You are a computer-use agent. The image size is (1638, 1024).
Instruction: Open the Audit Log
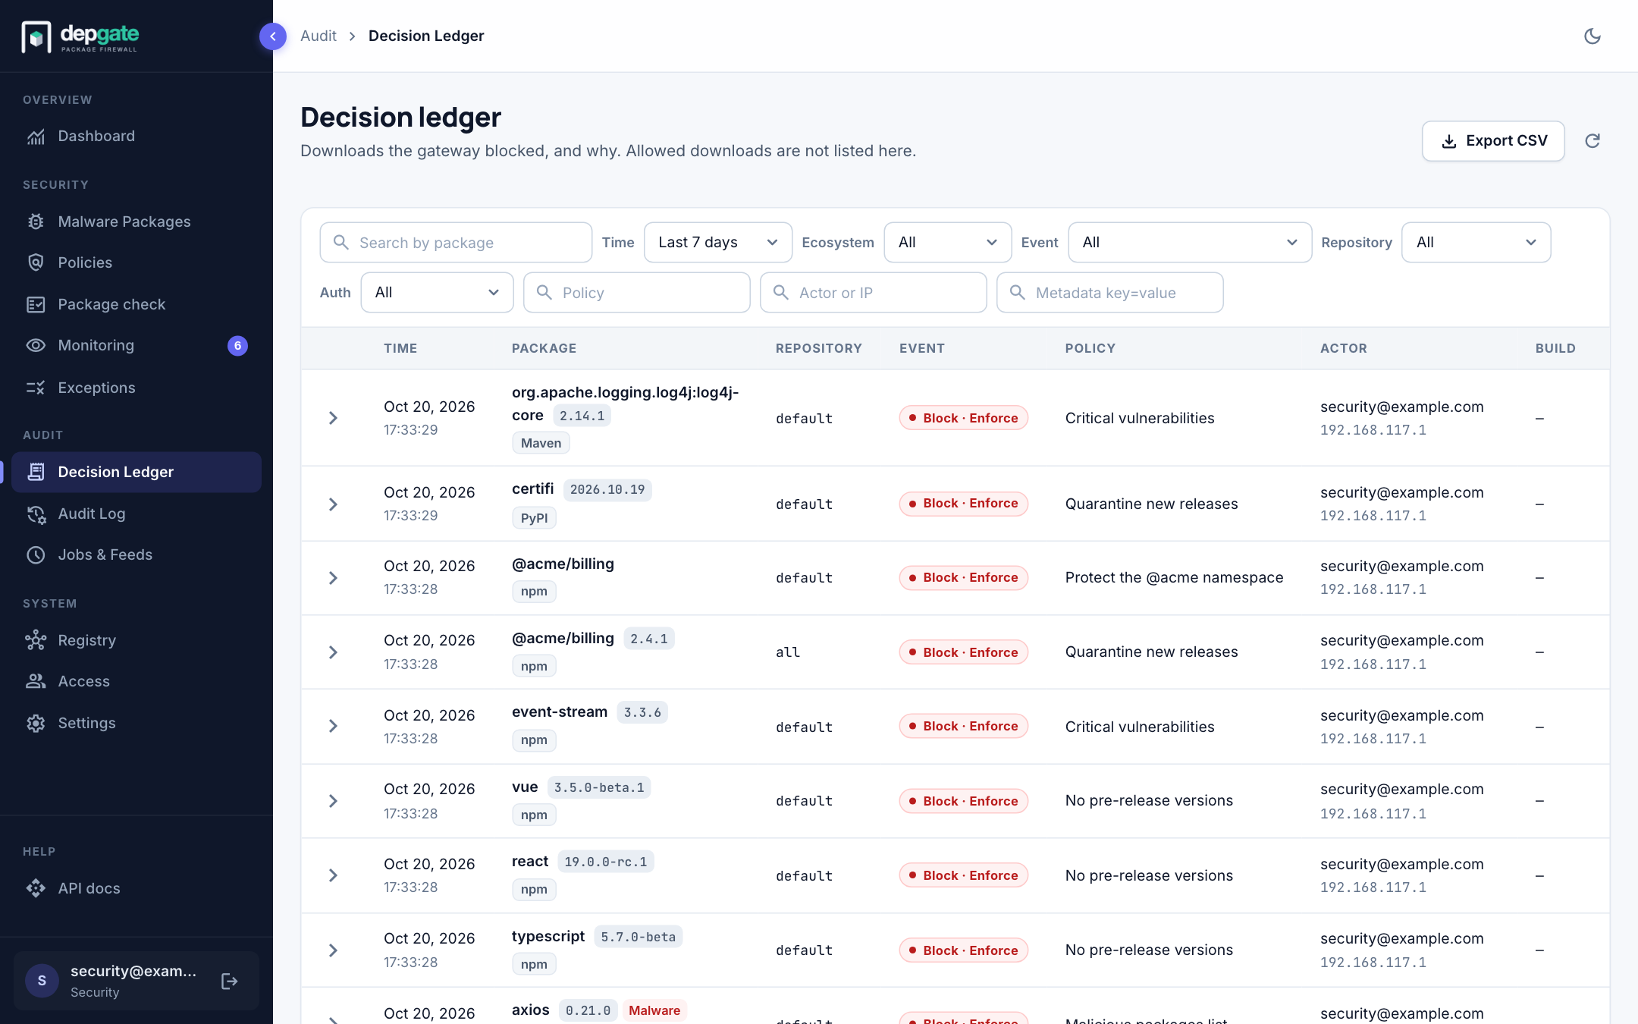point(136,514)
